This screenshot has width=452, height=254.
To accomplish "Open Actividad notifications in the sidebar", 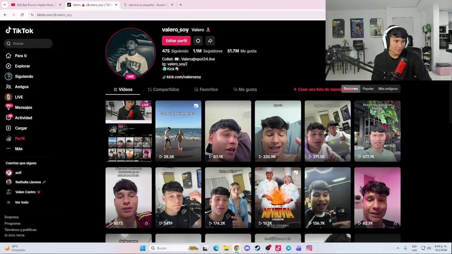I will [x=23, y=118].
